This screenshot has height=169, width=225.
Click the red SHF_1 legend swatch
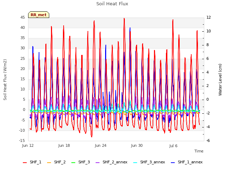coord(25,163)
